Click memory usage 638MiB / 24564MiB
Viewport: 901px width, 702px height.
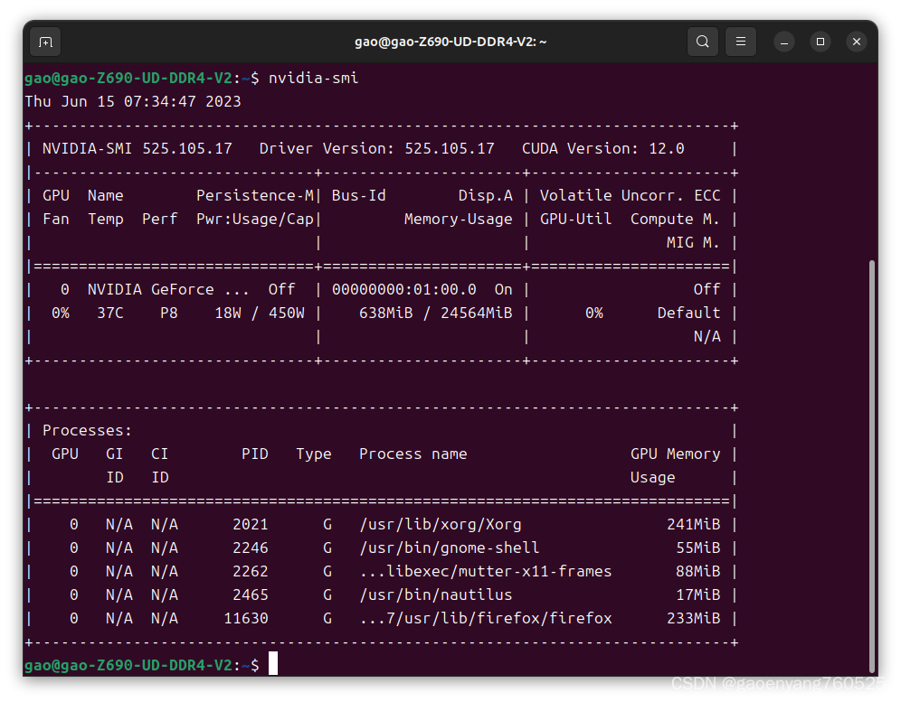(435, 313)
